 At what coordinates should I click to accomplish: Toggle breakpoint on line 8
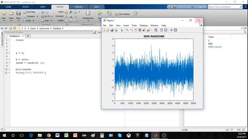coord(9,63)
